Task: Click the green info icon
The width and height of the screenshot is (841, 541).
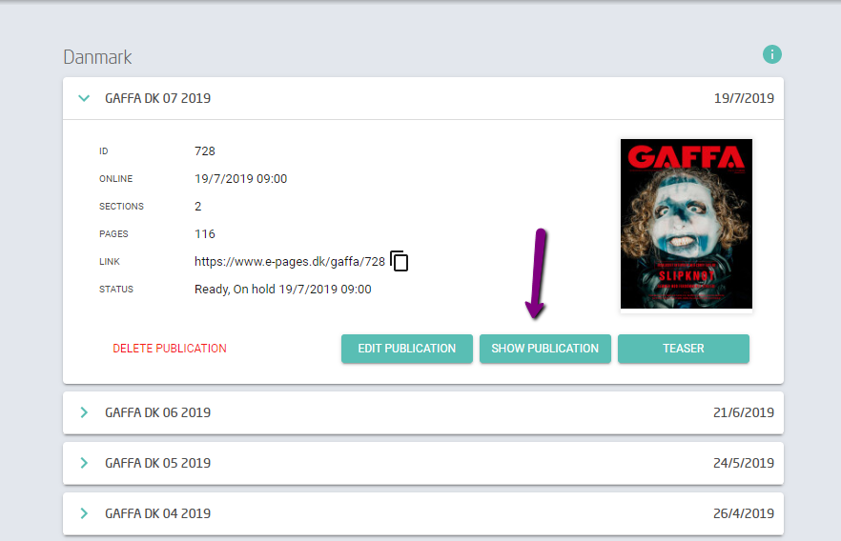Action: 771,54
